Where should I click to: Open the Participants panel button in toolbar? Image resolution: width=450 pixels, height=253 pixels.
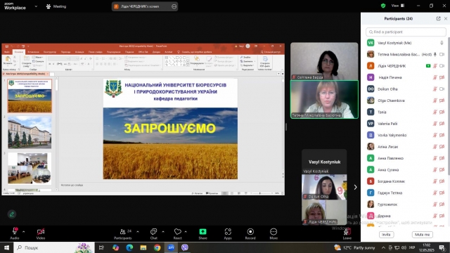(x=123, y=233)
